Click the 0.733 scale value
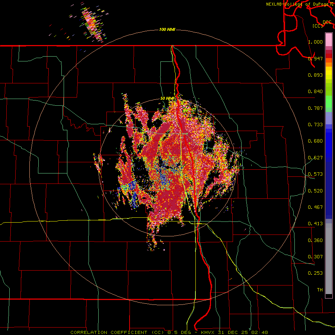The height and width of the screenshot is (335, 335). [315, 125]
